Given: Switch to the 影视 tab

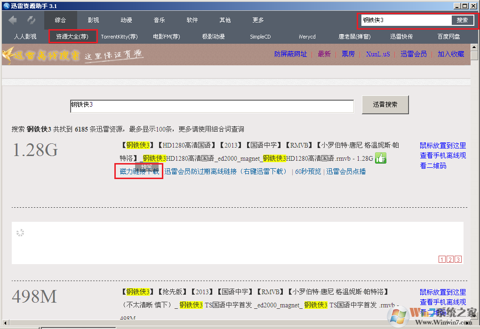Looking at the screenshot, I should [93, 20].
